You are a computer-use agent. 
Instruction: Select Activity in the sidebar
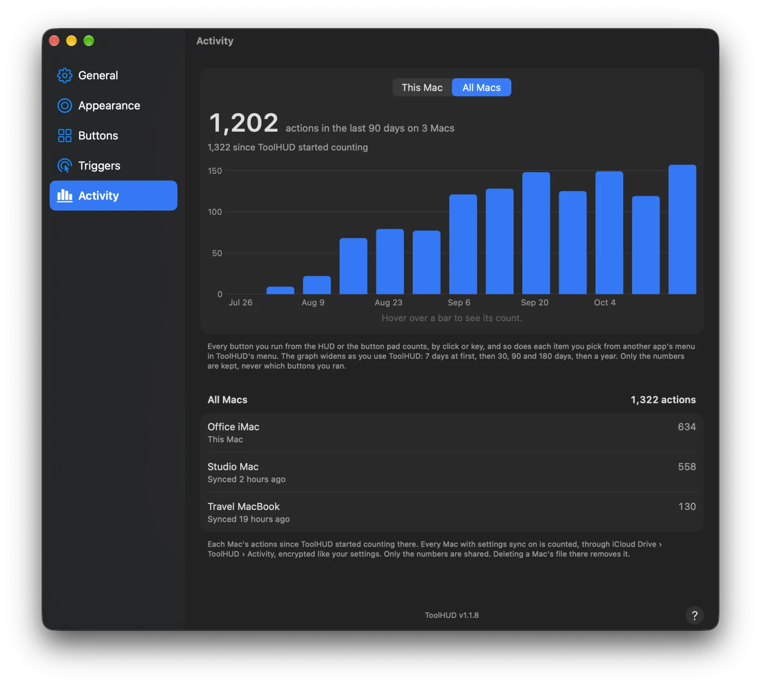pos(113,196)
